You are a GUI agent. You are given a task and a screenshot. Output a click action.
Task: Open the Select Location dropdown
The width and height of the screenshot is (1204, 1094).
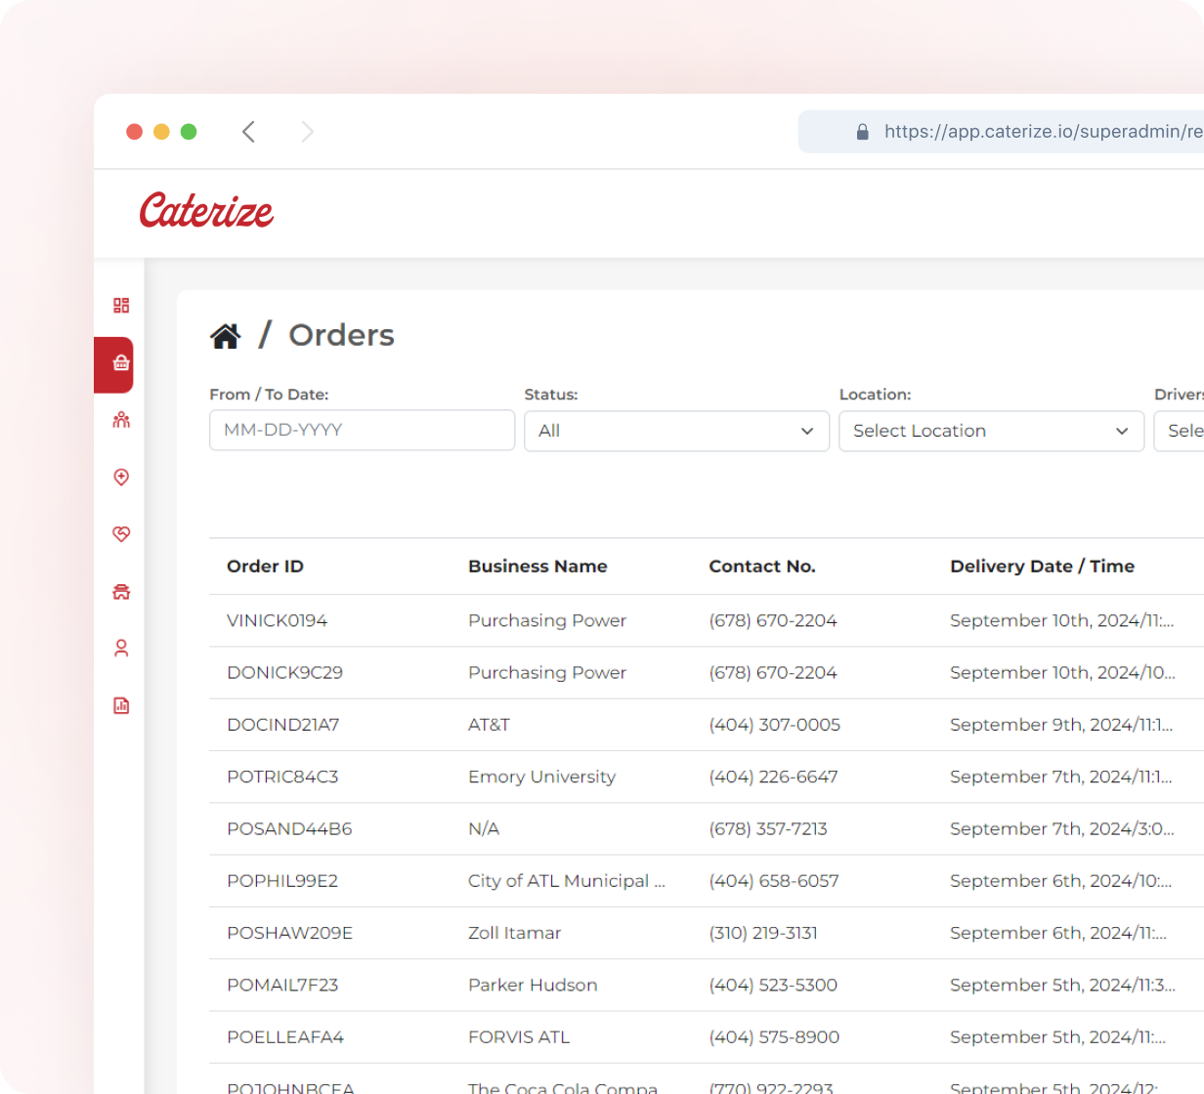click(x=991, y=431)
